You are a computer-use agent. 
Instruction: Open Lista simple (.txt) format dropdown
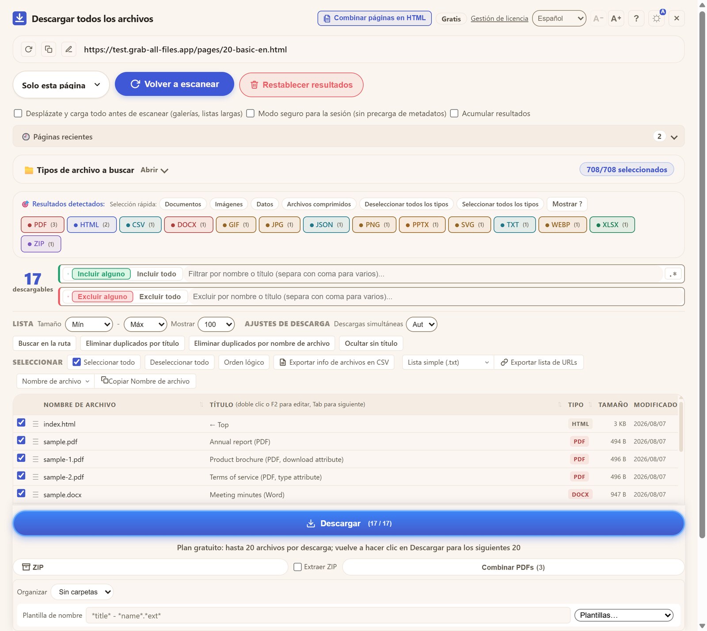[x=448, y=363]
